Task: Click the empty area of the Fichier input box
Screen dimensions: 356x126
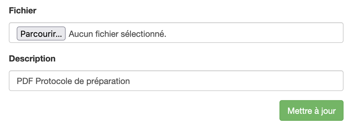Action: [x=255, y=33]
